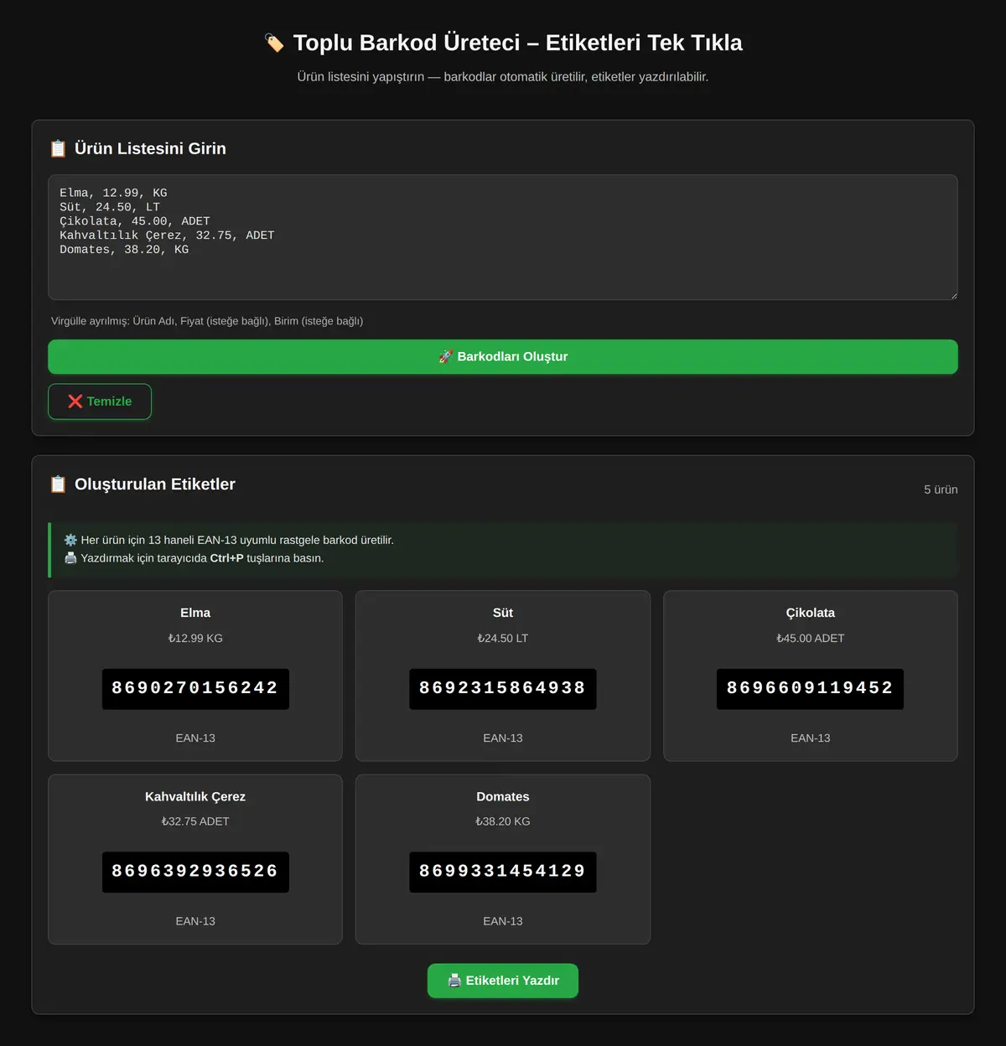The width and height of the screenshot is (1006, 1046).
Task: Select the Kahvaltılık Çerez barcode 8696392936526
Action: 195,872
